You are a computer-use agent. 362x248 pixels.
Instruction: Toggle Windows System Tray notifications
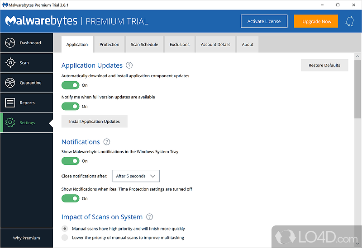click(71, 161)
